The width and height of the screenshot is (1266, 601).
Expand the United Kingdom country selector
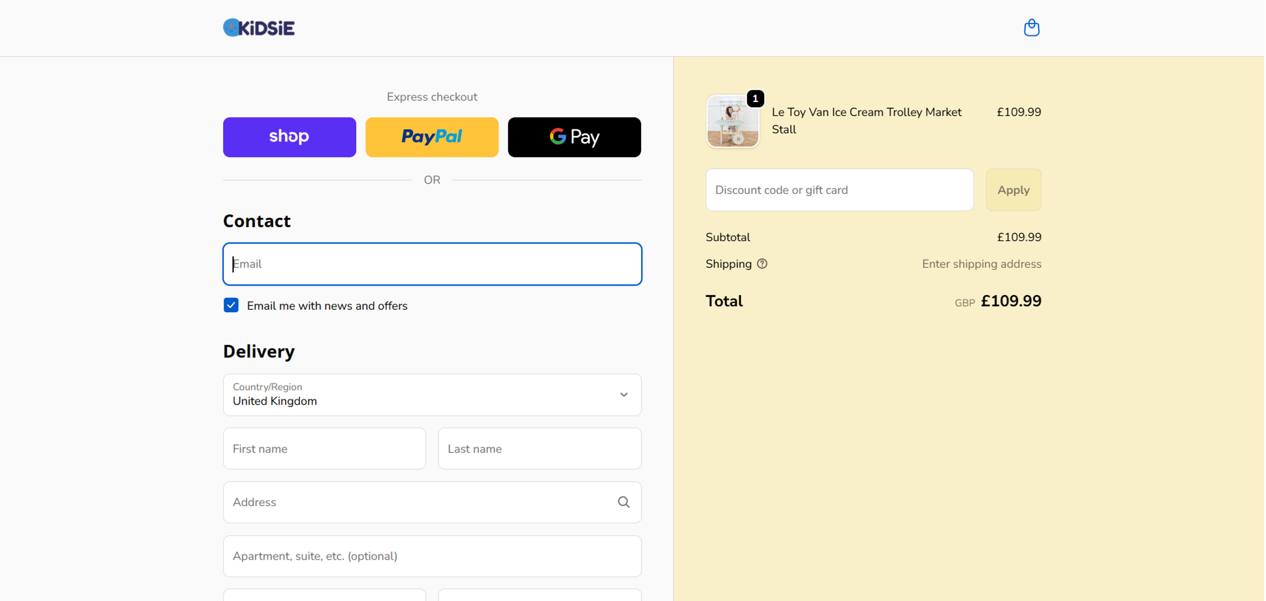point(432,395)
